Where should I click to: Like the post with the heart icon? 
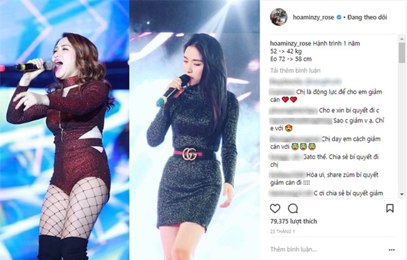point(275,208)
